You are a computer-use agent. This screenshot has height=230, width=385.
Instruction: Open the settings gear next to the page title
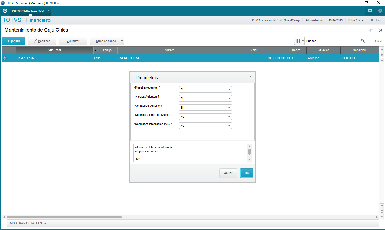coord(371,30)
